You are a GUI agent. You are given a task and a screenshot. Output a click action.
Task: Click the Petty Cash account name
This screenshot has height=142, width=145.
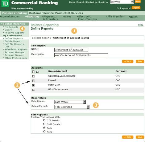click(x=54, y=85)
